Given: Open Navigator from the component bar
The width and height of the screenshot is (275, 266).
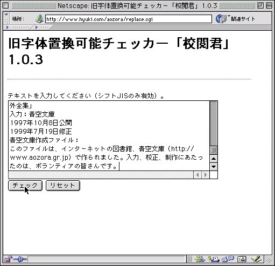Looking at the screenshot, I should tap(200, 259).
